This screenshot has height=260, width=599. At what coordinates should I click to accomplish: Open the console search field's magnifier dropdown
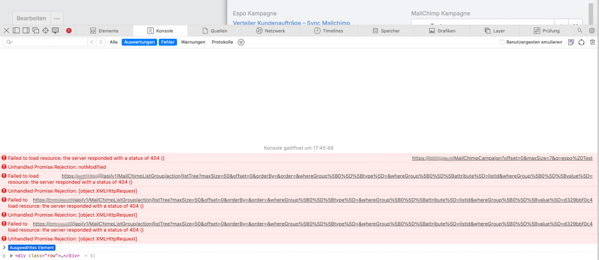(x=9, y=42)
